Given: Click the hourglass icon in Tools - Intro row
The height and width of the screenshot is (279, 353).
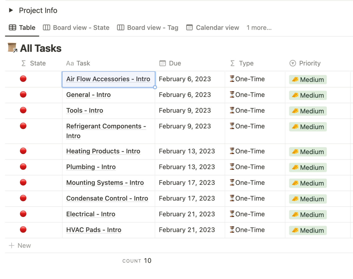Looking at the screenshot, I should click(x=232, y=110).
